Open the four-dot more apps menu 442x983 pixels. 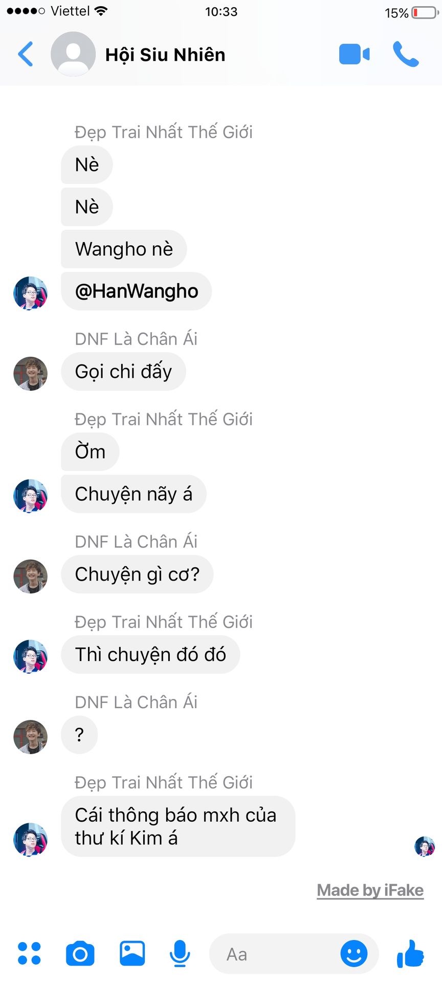coord(29,953)
